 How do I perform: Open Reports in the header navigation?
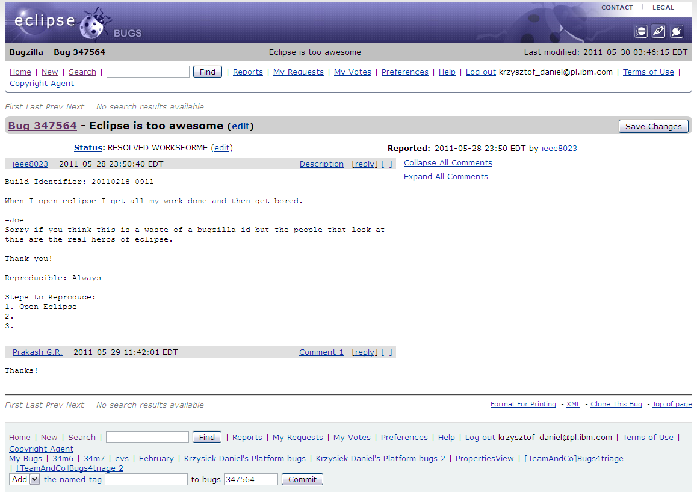click(x=247, y=72)
